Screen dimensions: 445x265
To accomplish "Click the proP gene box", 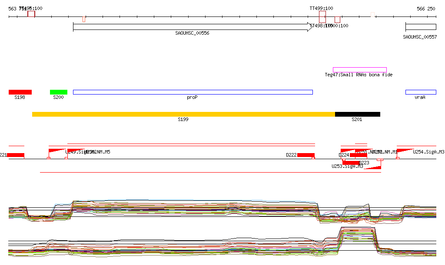I will [193, 92].
